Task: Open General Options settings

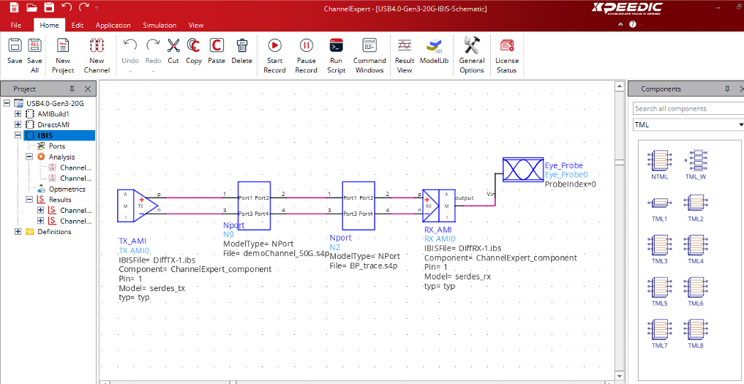Action: point(472,45)
